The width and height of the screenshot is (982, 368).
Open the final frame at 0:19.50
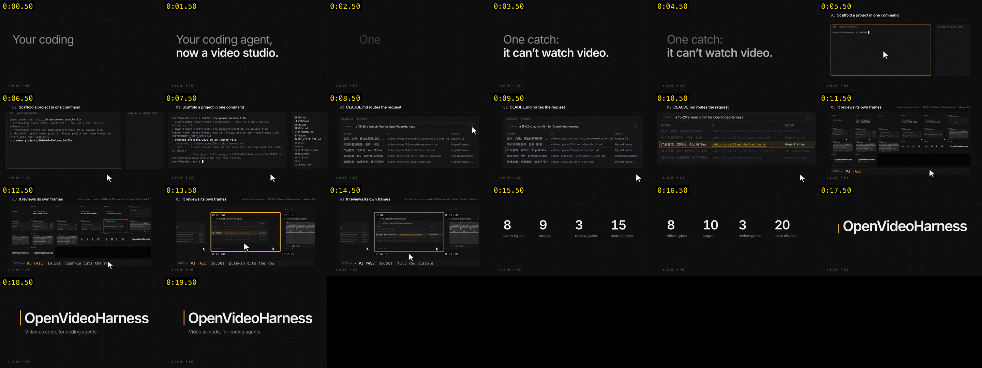(x=245, y=322)
